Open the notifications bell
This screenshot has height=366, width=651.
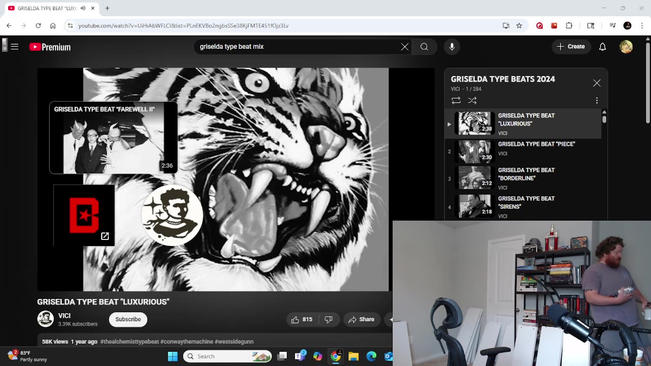coord(603,47)
